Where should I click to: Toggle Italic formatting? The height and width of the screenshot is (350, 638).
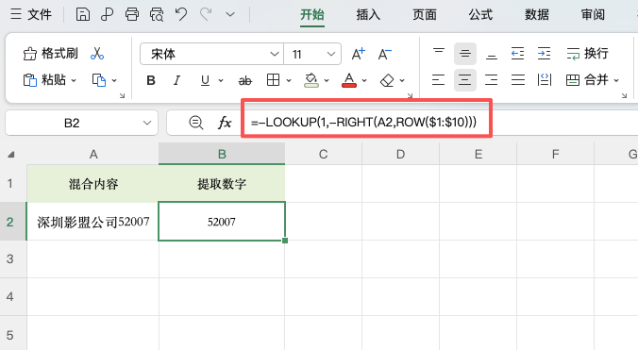click(x=176, y=80)
